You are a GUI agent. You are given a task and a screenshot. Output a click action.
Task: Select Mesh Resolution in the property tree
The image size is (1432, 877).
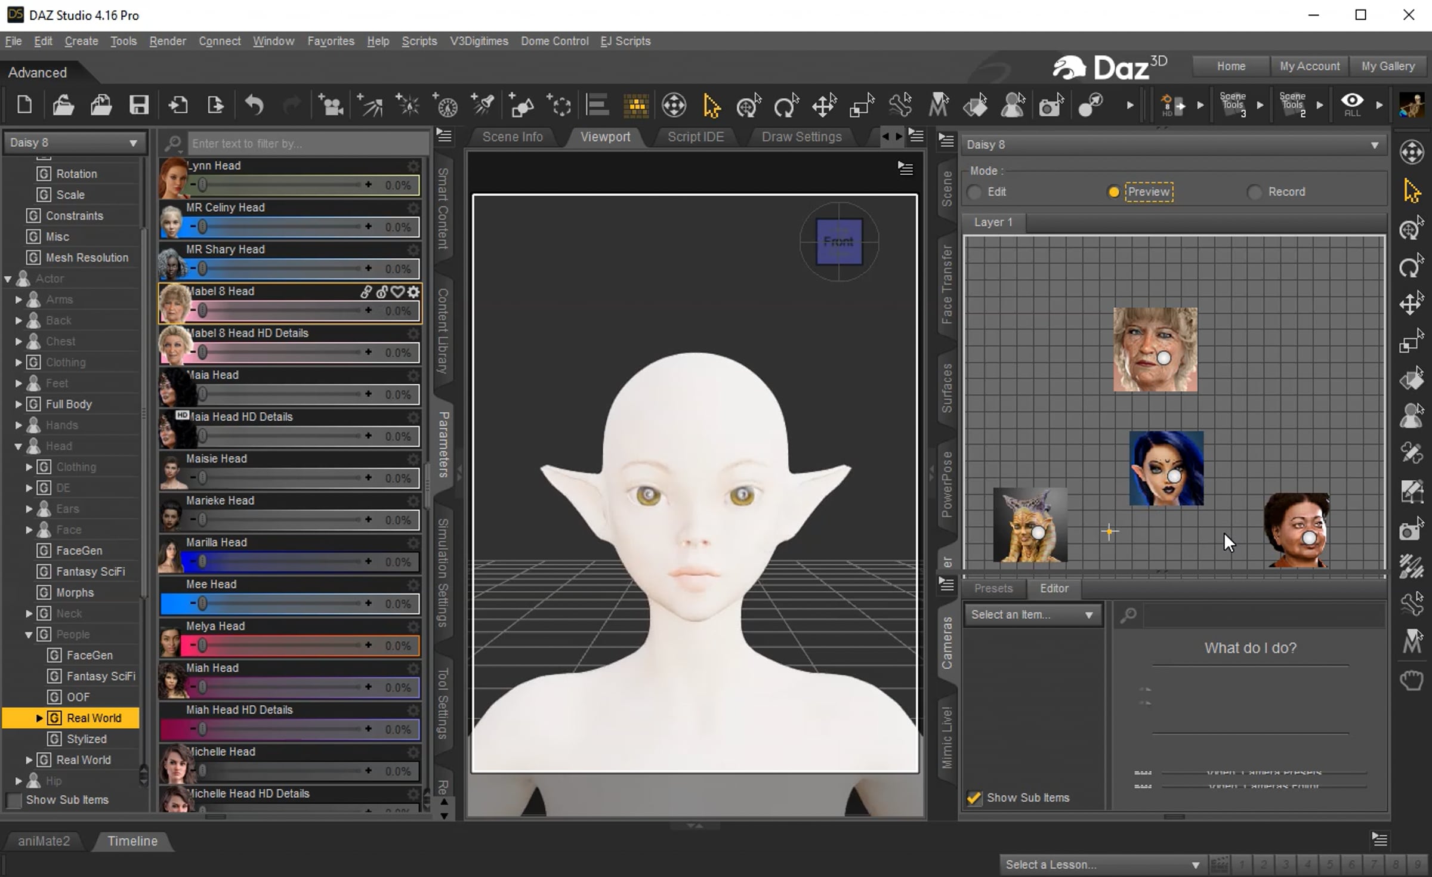pyautogui.click(x=87, y=258)
